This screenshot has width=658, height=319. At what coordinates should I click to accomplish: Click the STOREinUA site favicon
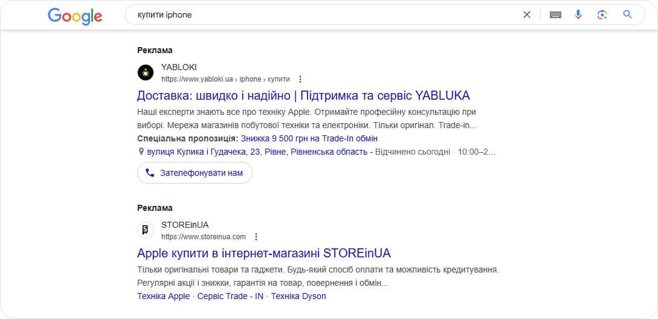click(146, 230)
